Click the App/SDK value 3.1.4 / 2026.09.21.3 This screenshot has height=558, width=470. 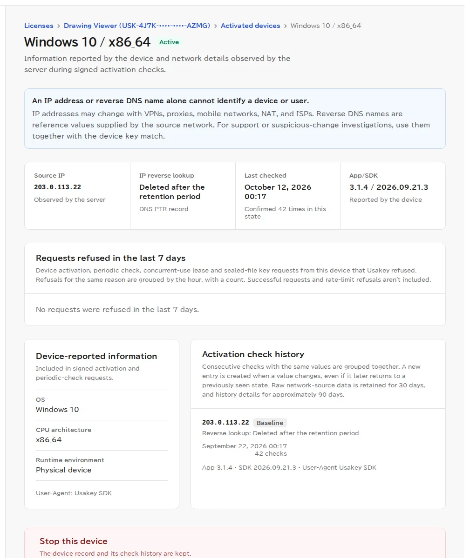click(389, 187)
